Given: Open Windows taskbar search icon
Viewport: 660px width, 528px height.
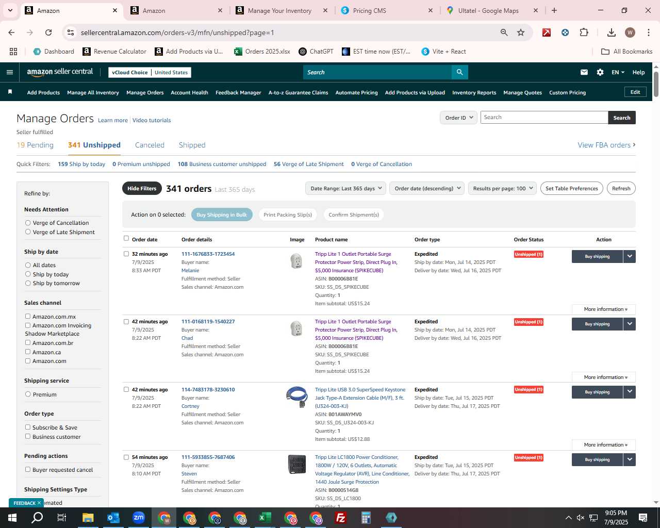Looking at the screenshot, I should point(37,518).
